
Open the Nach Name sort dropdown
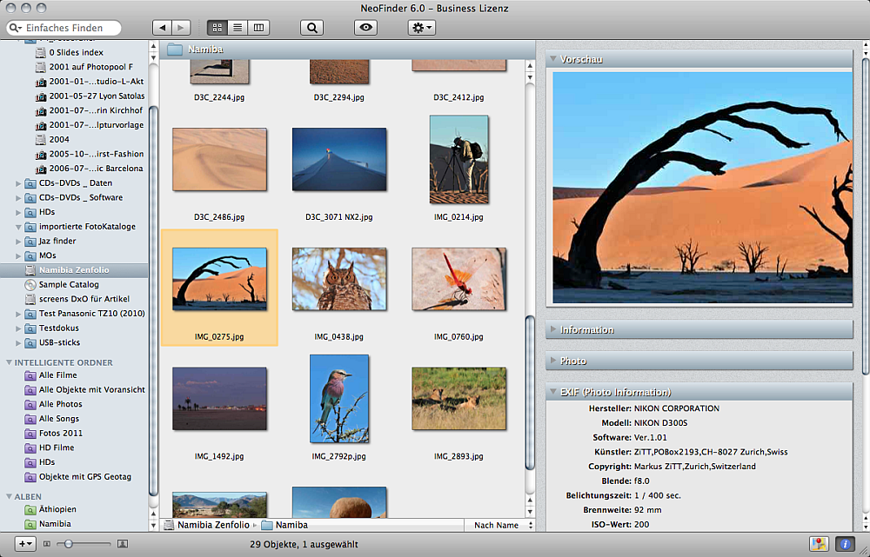[x=496, y=525]
